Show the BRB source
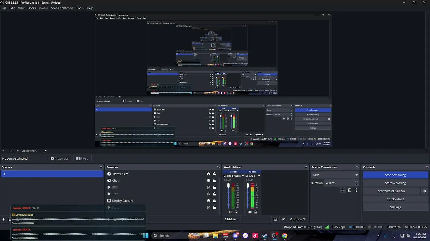Viewport: 430px width, 241px height. 208,187
